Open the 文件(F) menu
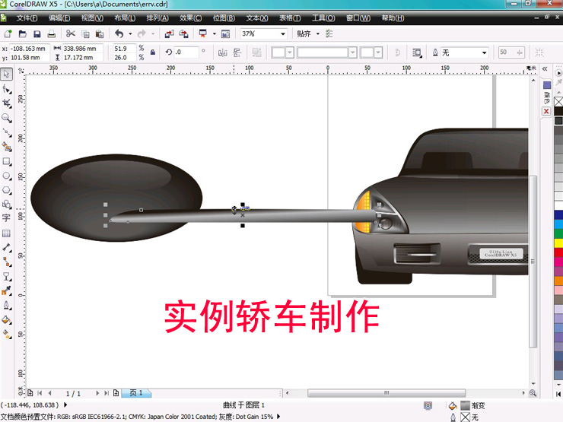Screen dimensions: 563x422 click(27, 17)
